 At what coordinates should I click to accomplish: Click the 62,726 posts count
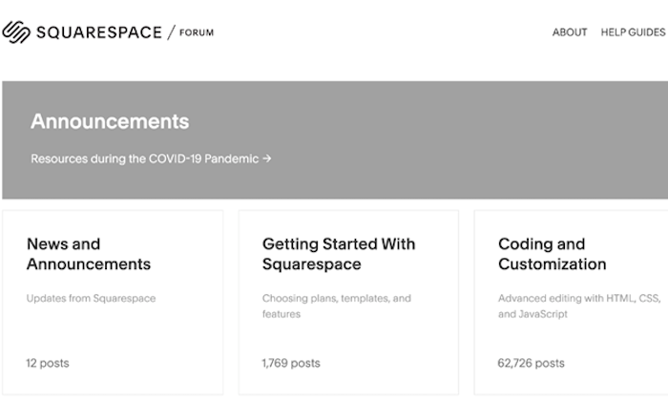(x=532, y=363)
